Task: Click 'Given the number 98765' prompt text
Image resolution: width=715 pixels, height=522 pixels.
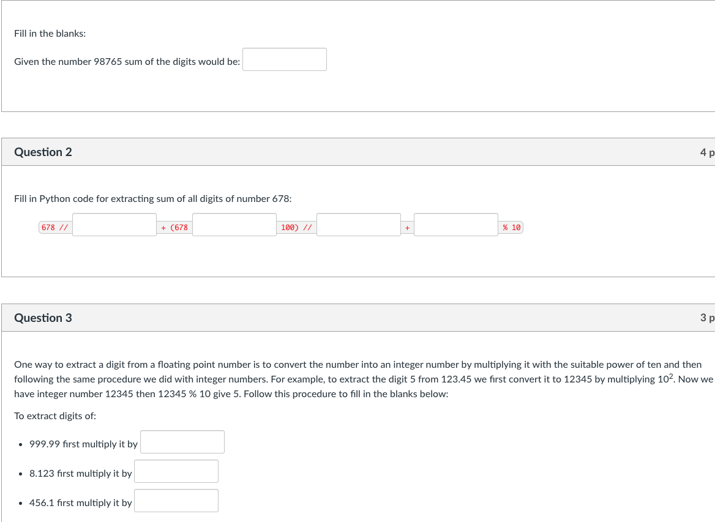Action: pyautogui.click(x=127, y=62)
